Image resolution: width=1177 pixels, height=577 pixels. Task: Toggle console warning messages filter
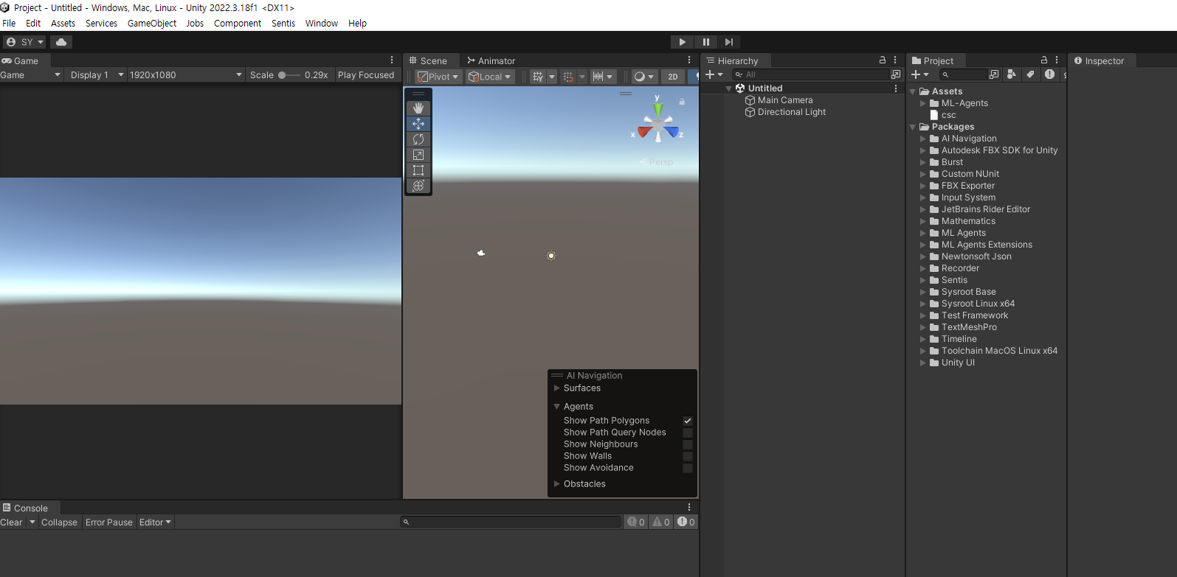point(661,522)
